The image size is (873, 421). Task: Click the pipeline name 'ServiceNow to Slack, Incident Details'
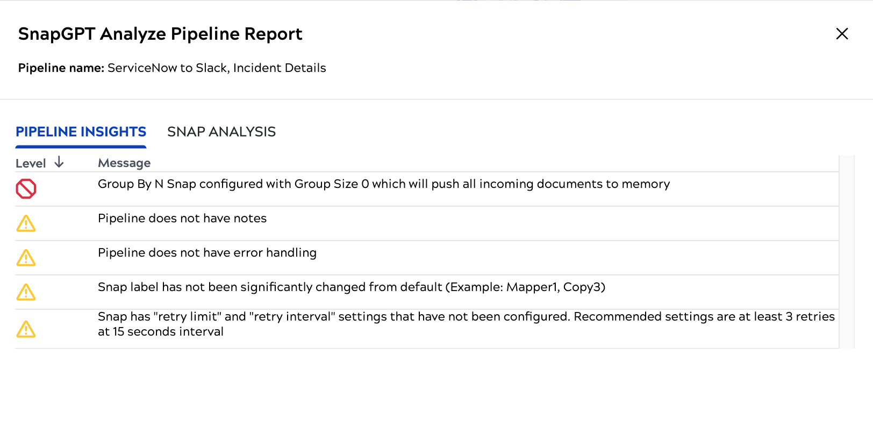pyautogui.click(x=217, y=68)
